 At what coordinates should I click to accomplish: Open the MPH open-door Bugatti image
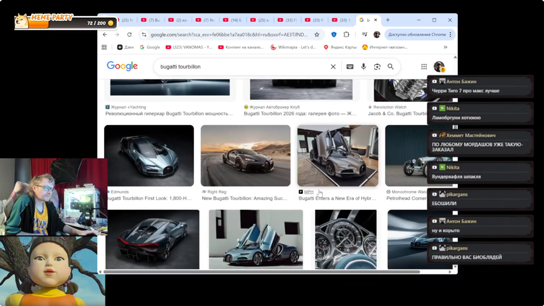(338, 156)
